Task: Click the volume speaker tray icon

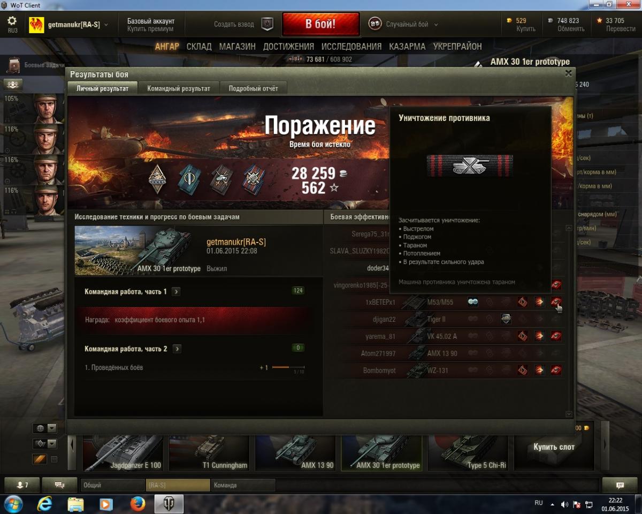Action: 564,504
